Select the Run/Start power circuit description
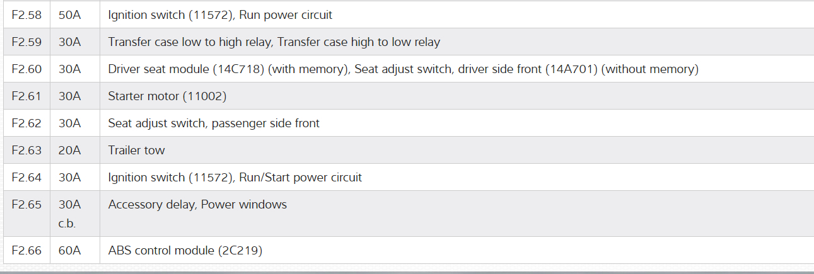 (x=235, y=178)
